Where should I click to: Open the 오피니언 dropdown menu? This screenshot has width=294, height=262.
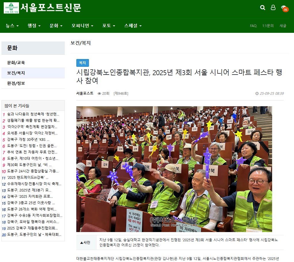82,26
